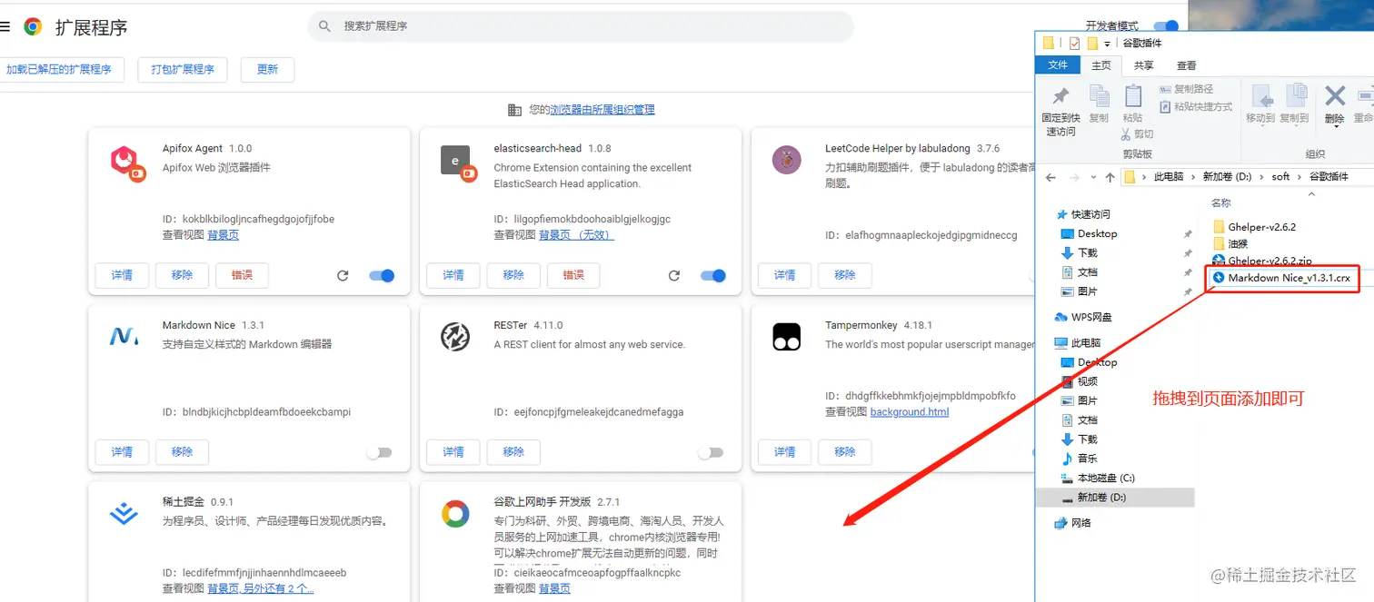This screenshot has height=602, width=1374.
Task: Open Tampermonkey background.html link
Action: point(910,412)
